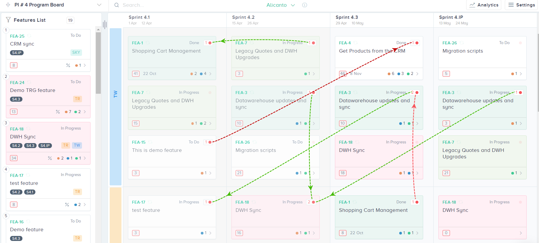539x243 pixels.
Task: Open PI # 4 Program Board dropdown
Action: (99, 5)
